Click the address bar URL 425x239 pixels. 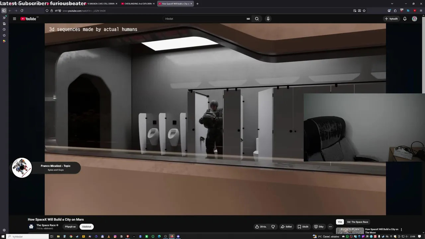tap(84, 11)
